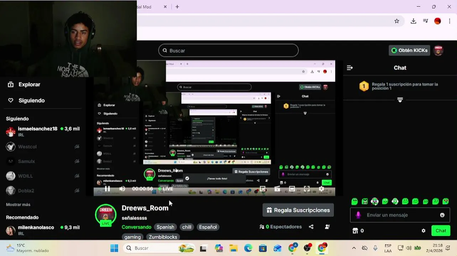The image size is (457, 256).
Task: Open the user profile avatar menu
Action: [x=438, y=50]
